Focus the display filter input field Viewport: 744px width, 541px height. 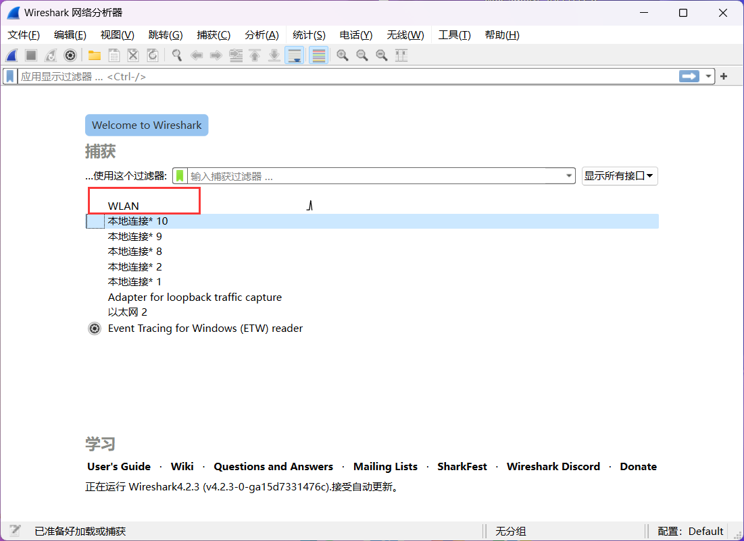[348, 76]
